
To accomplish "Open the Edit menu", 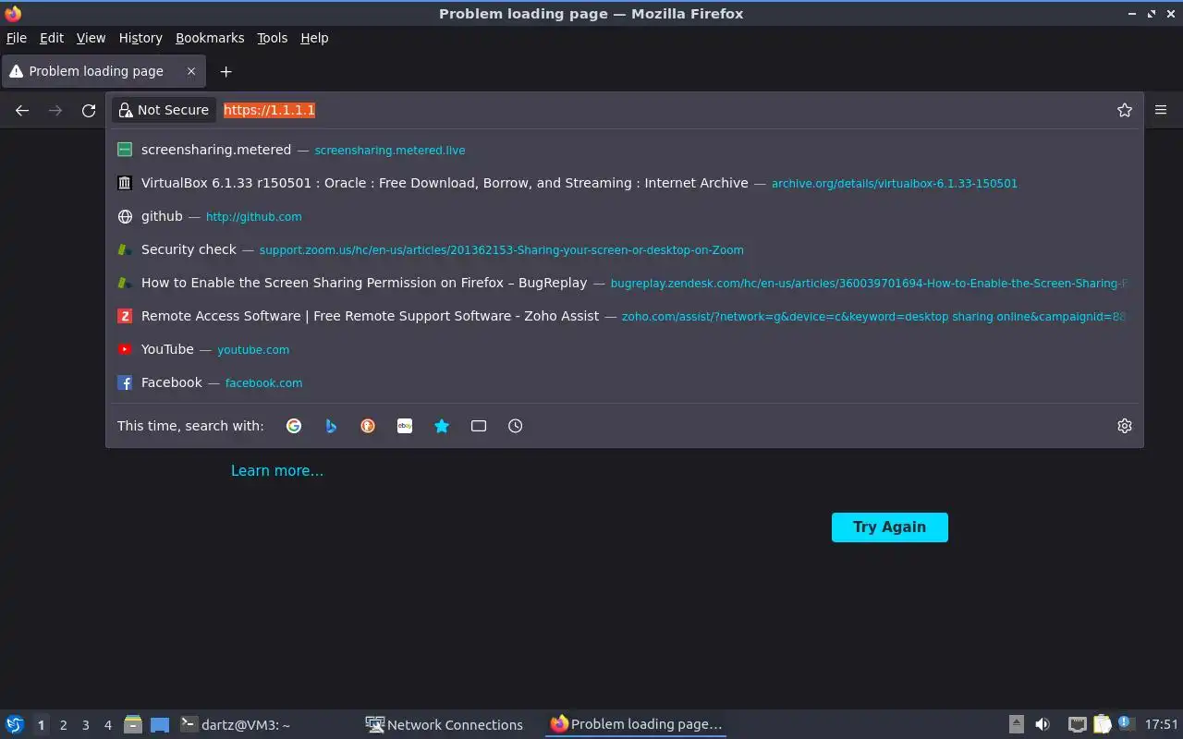I will click(52, 38).
